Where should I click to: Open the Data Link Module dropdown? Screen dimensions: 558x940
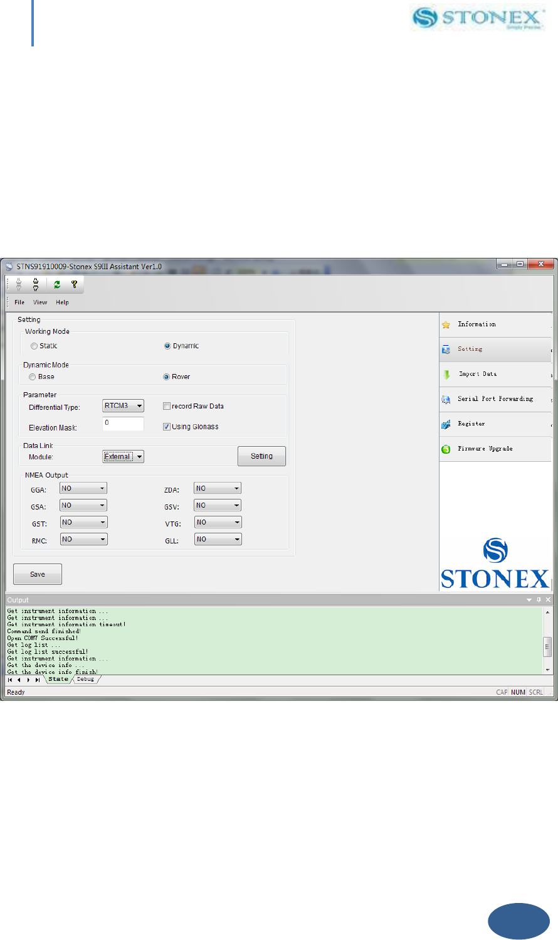point(124,457)
